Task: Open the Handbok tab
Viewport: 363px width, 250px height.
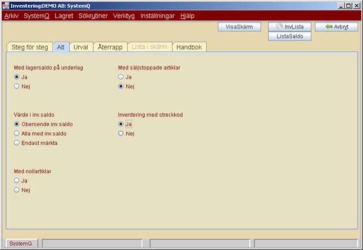Action: point(189,47)
